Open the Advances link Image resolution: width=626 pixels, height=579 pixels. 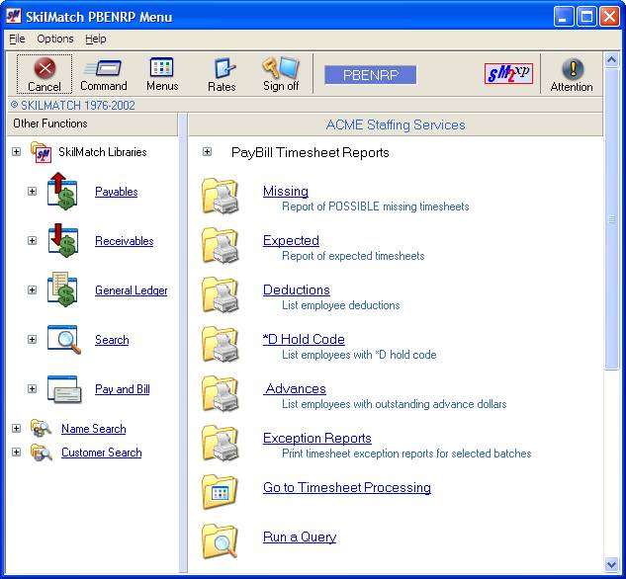tap(295, 388)
